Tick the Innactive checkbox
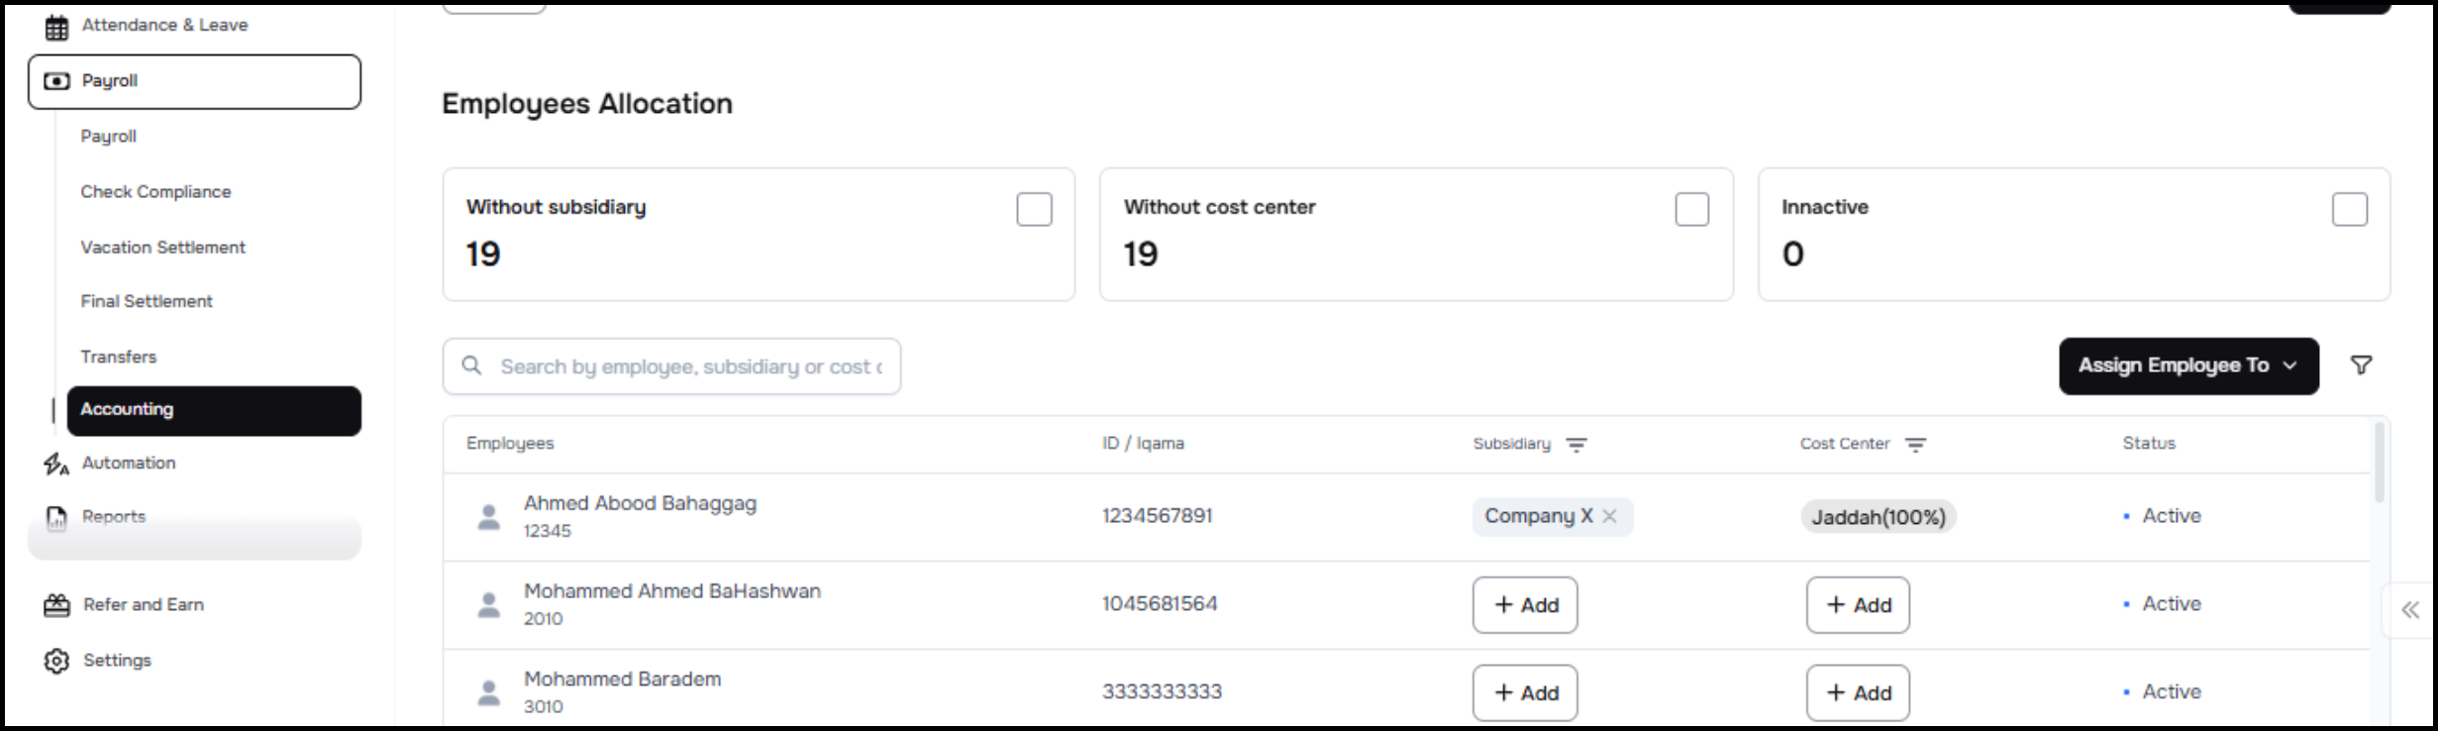2438x731 pixels. pos(2349,210)
